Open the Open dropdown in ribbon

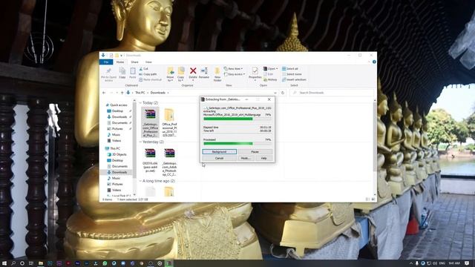click(270, 69)
